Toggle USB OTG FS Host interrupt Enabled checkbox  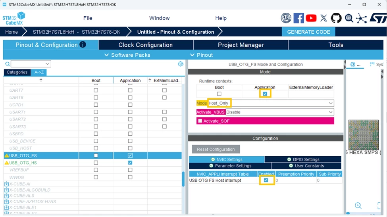pos(266,180)
